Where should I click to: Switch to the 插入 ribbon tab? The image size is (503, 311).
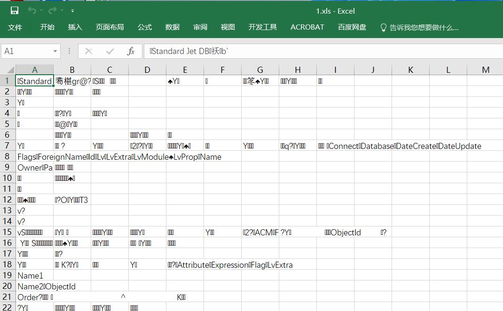click(75, 27)
